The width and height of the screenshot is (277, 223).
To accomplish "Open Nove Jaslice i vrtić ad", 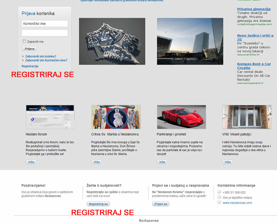I will point(255,37).
